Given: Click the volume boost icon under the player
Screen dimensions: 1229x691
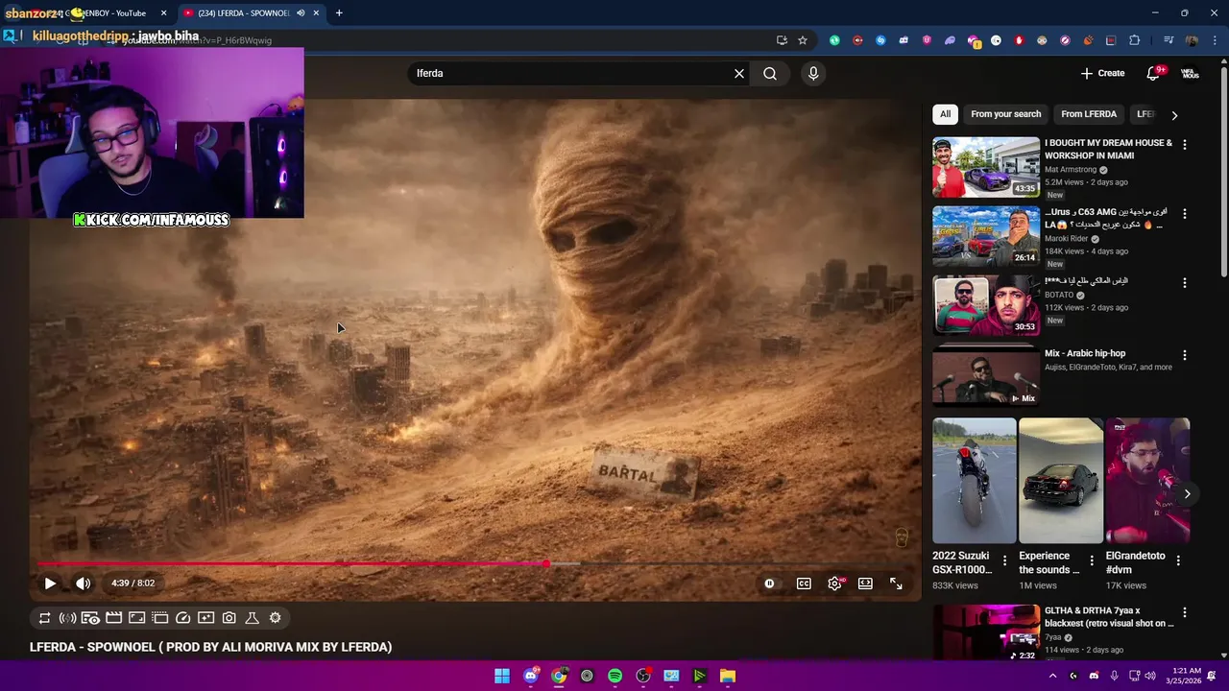Looking at the screenshot, I should [67, 618].
